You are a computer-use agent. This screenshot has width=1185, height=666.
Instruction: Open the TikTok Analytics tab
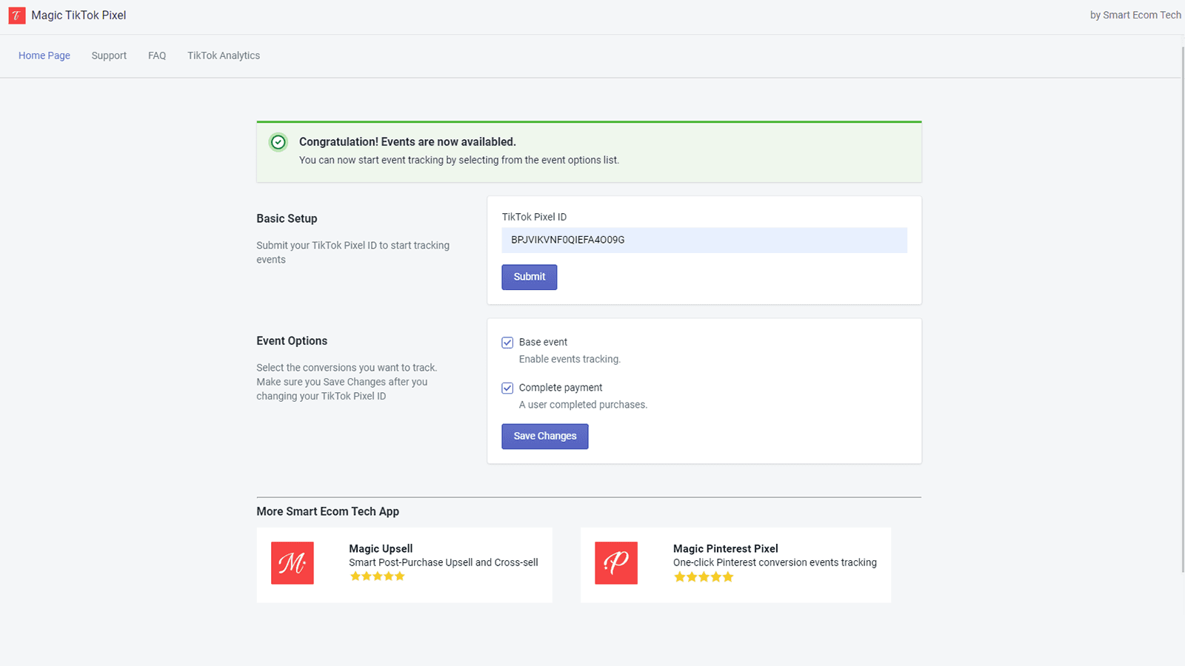click(x=224, y=55)
